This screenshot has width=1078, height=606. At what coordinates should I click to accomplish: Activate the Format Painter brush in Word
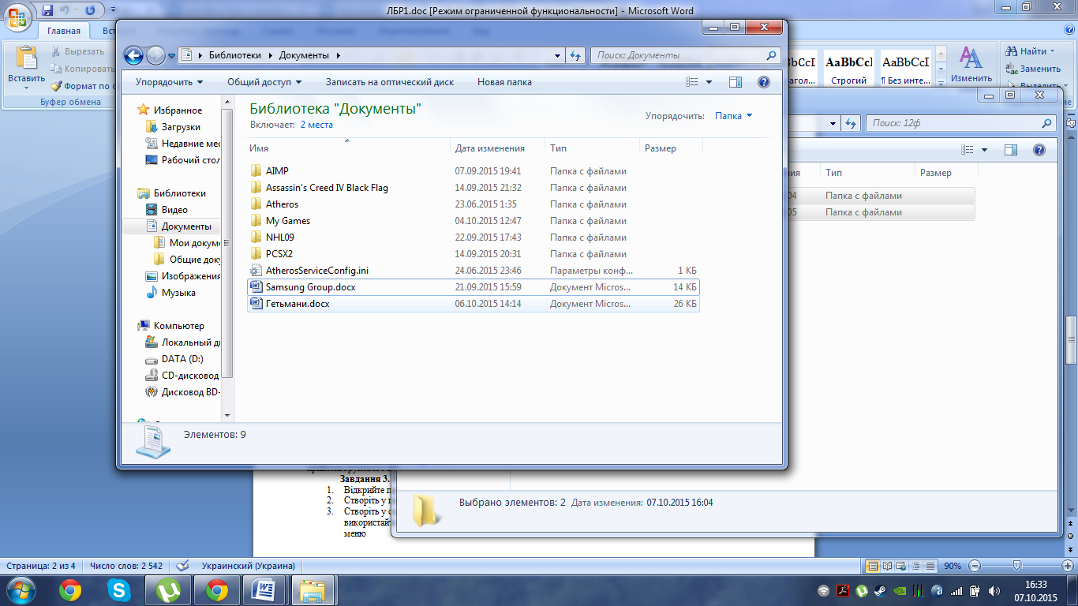[56, 86]
